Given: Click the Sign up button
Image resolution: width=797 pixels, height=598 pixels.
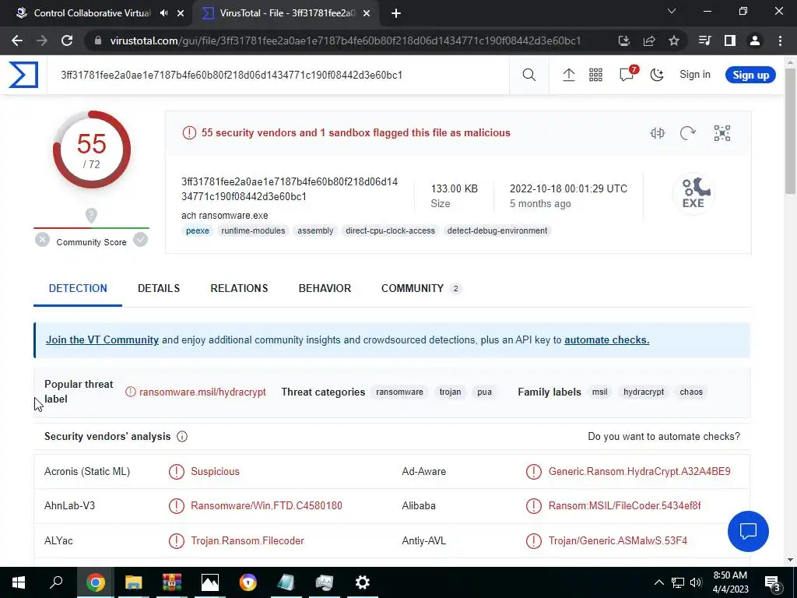Looking at the screenshot, I should (x=750, y=76).
